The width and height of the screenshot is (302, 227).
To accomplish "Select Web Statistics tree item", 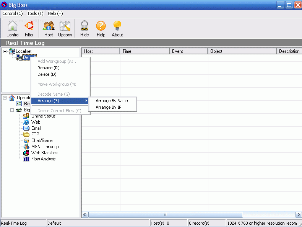I will click(x=44, y=153).
